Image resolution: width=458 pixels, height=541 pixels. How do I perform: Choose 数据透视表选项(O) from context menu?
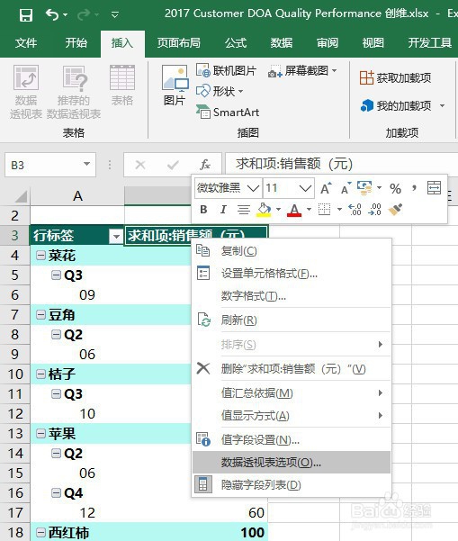292,463
